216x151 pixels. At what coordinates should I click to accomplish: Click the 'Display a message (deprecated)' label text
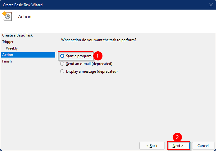coord(92,71)
